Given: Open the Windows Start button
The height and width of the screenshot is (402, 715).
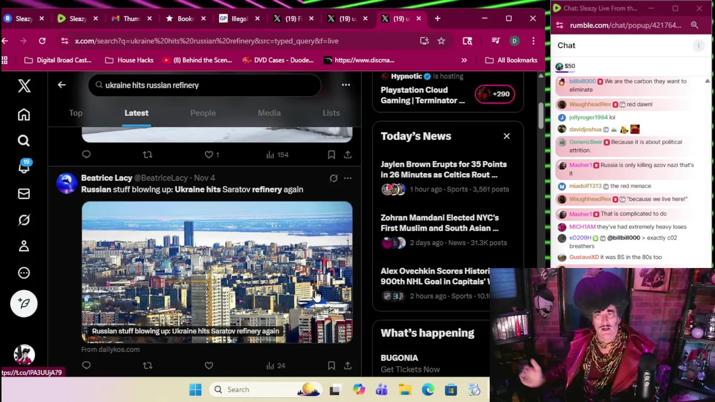Looking at the screenshot, I should point(195,390).
